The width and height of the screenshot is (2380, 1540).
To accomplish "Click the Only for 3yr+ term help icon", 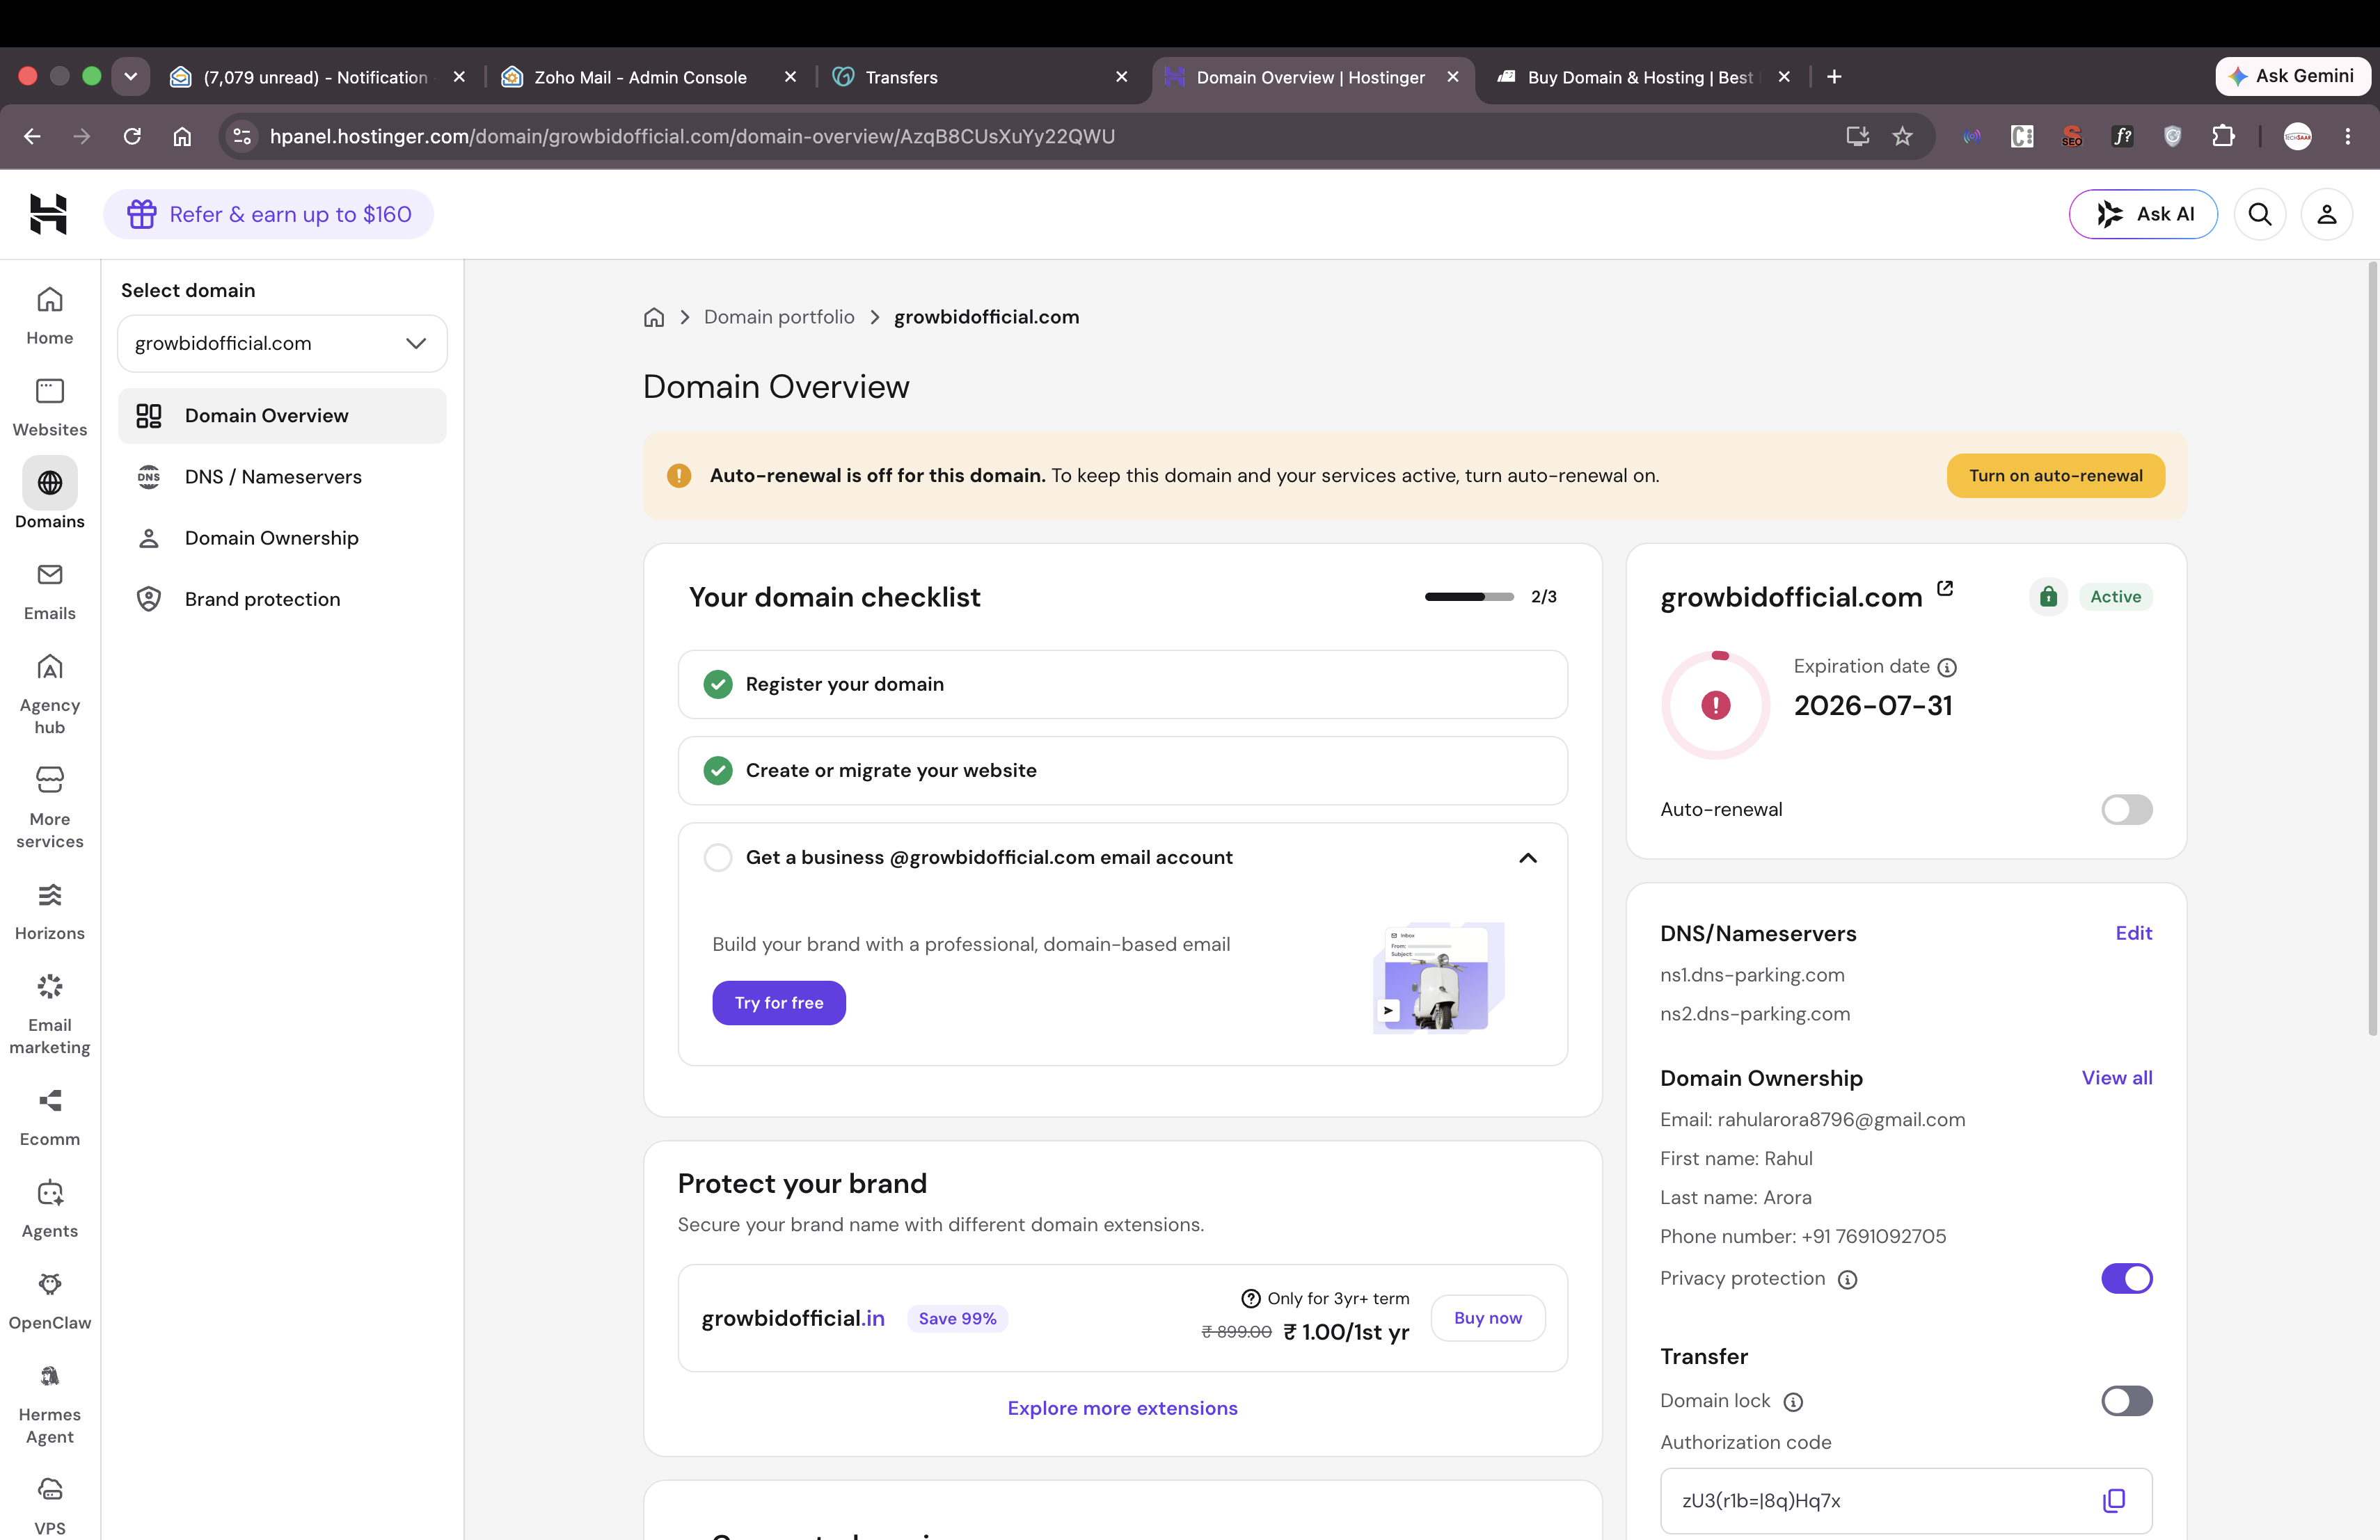I will (1250, 1298).
